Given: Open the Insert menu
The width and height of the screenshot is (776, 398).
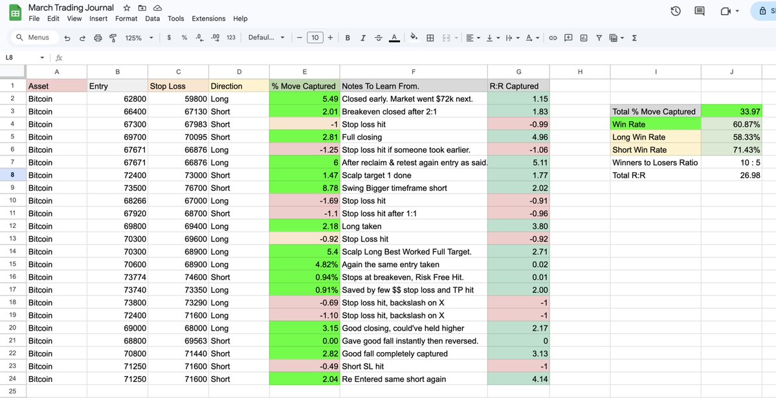Looking at the screenshot, I should tap(98, 19).
